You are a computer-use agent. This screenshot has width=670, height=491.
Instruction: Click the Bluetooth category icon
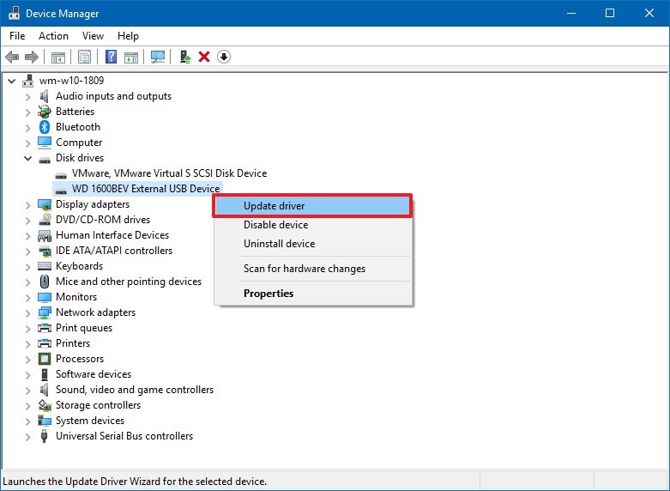(45, 127)
